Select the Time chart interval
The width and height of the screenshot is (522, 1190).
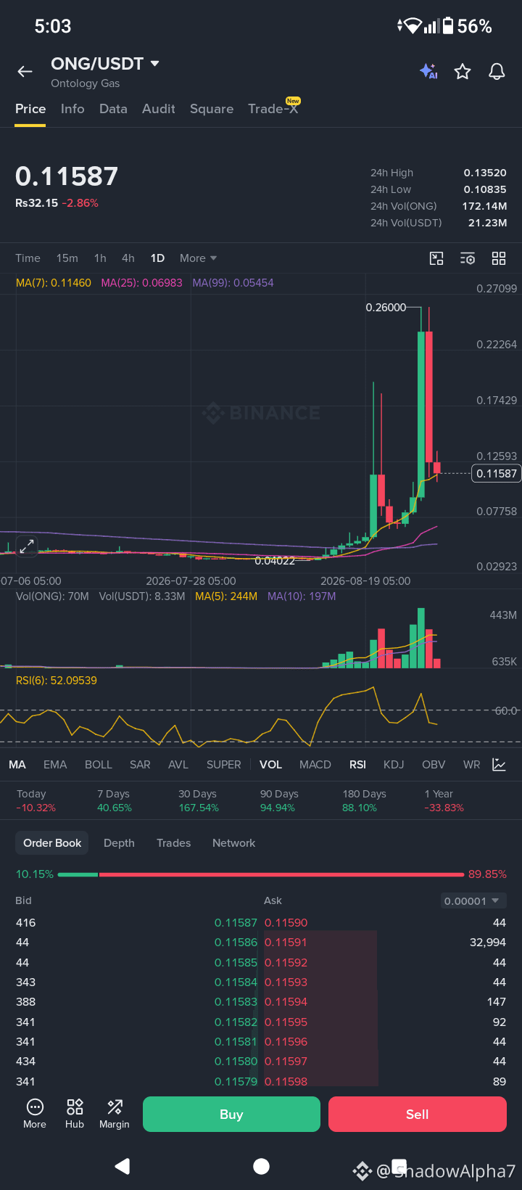[x=28, y=258]
